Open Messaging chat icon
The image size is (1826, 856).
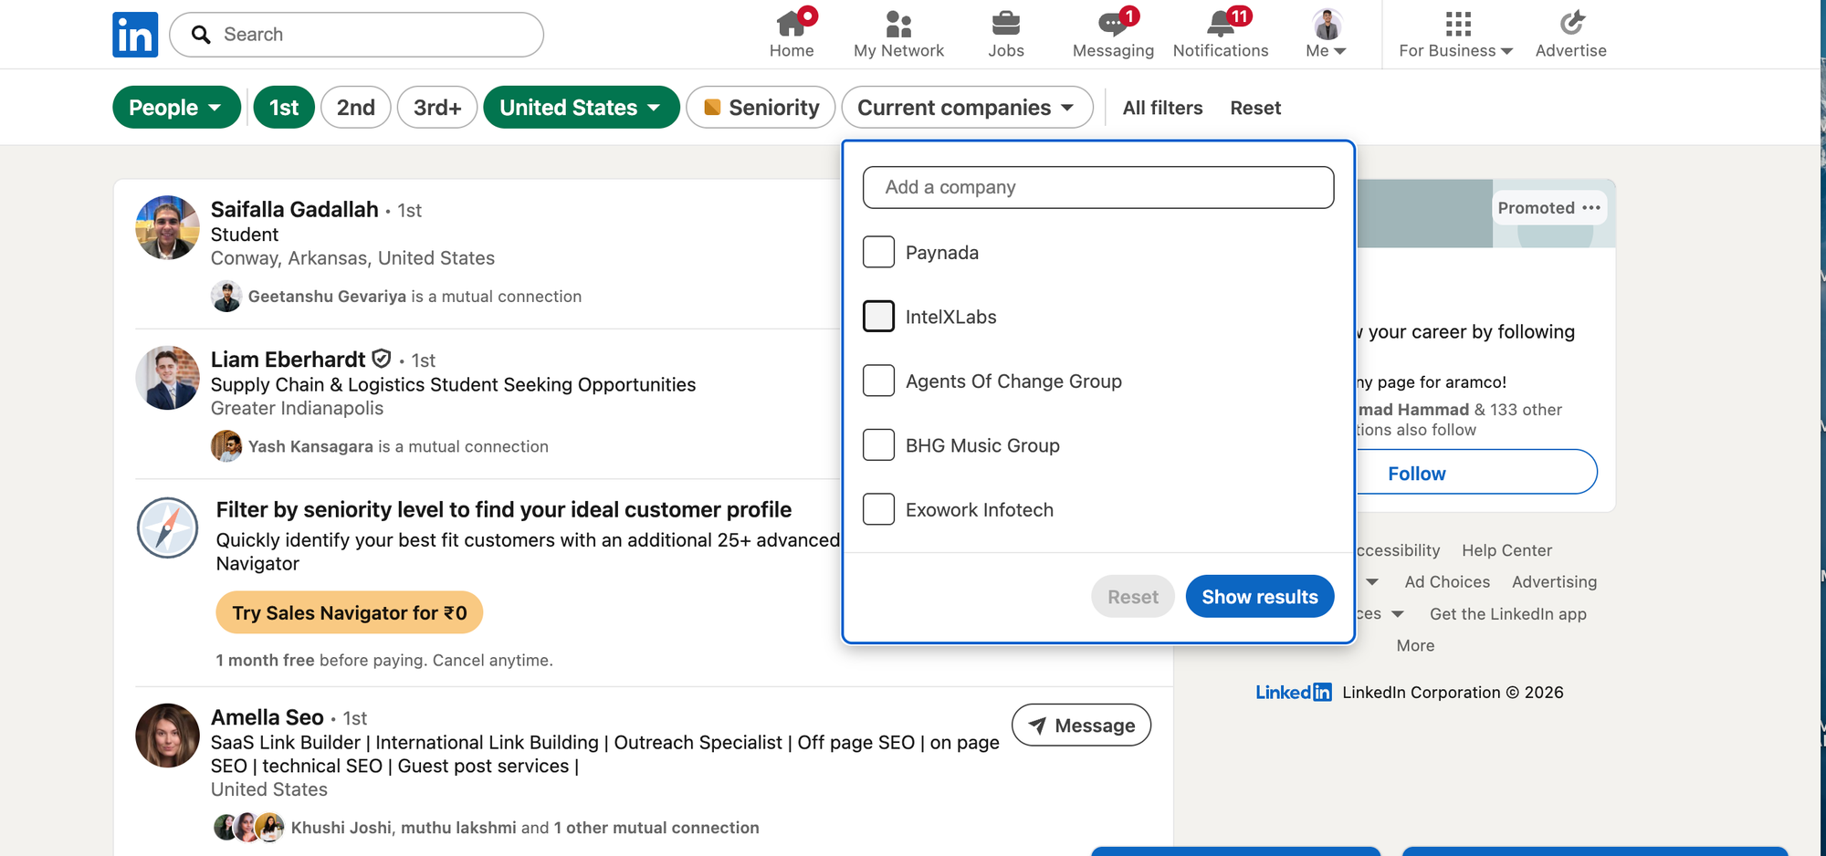1112,24
